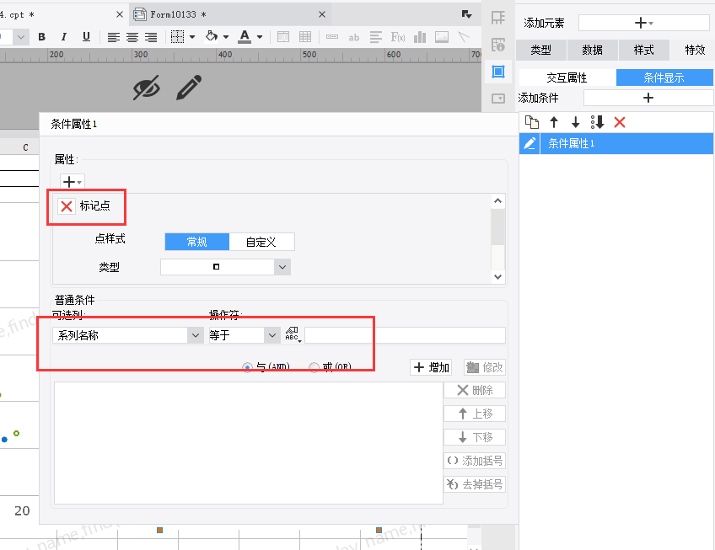Expand fill color arrow
This screenshot has width=715, height=550.
226,37
